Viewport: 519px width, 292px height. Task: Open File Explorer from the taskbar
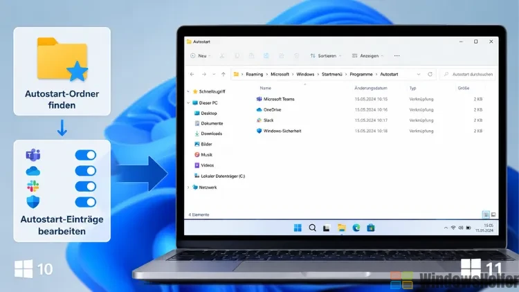click(342, 228)
